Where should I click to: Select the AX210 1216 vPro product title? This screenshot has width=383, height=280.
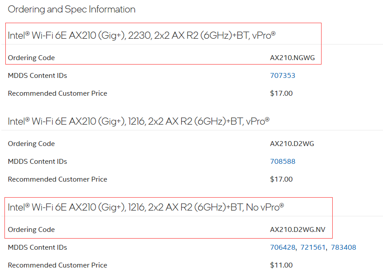pyautogui.click(x=139, y=122)
